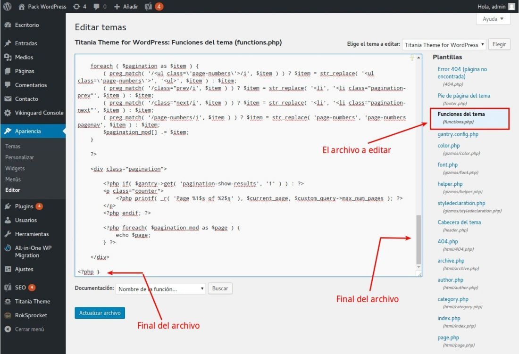
Task: Open helper.php template
Action: point(450,184)
